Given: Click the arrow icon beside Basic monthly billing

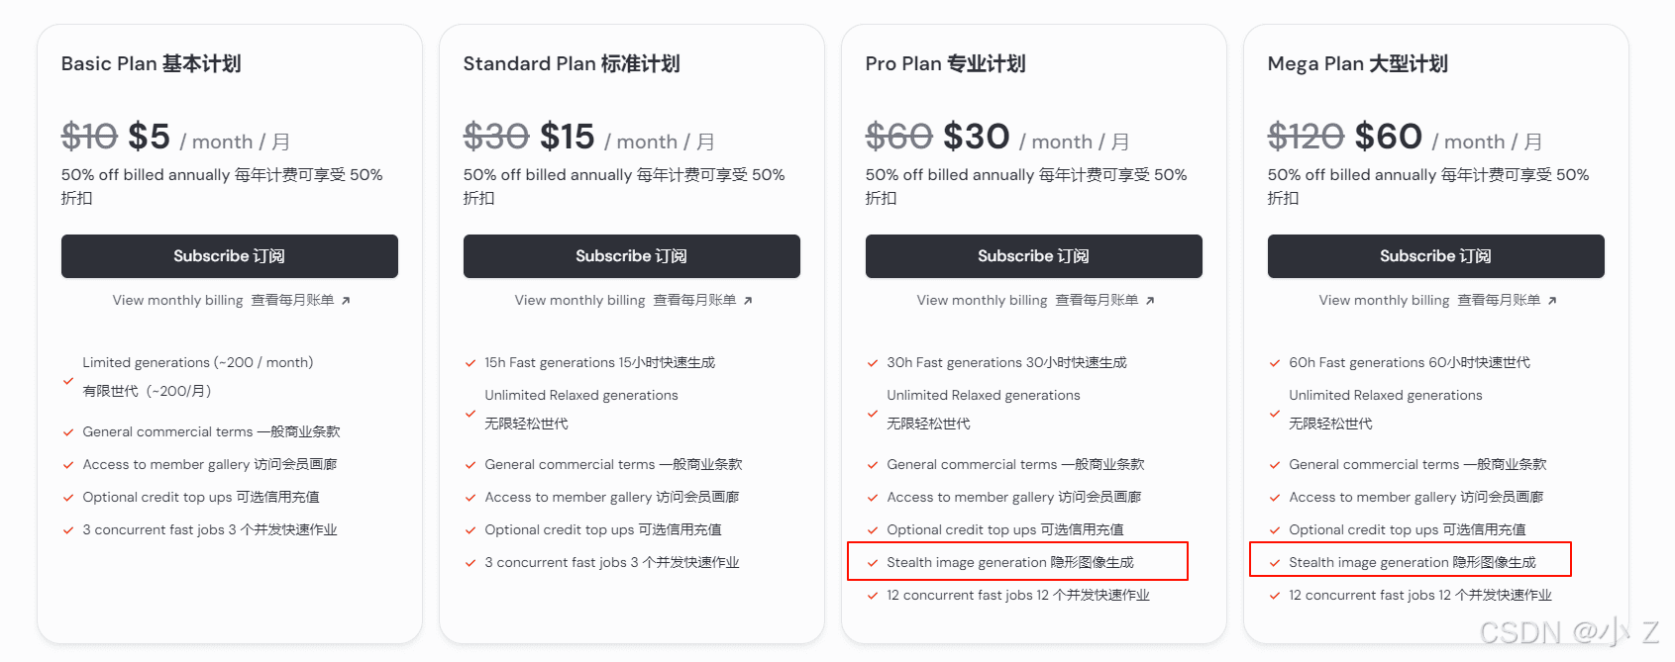Looking at the screenshot, I should pos(346,301).
